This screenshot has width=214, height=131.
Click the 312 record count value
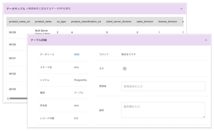click(76, 118)
